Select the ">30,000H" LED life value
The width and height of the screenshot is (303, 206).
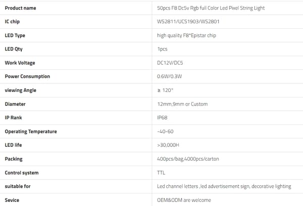pyautogui.click(x=167, y=145)
